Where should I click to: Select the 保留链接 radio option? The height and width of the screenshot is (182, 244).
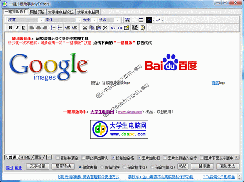click(x=102, y=167)
